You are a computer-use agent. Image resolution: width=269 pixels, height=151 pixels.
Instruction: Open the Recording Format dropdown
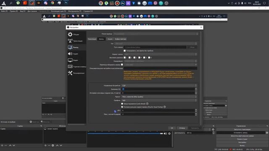161,54
